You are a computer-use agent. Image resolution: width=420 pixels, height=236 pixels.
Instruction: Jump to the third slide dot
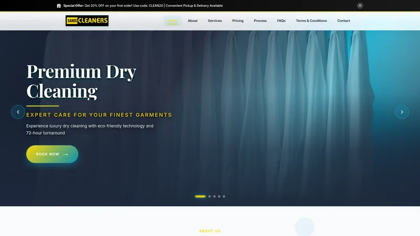click(x=214, y=196)
